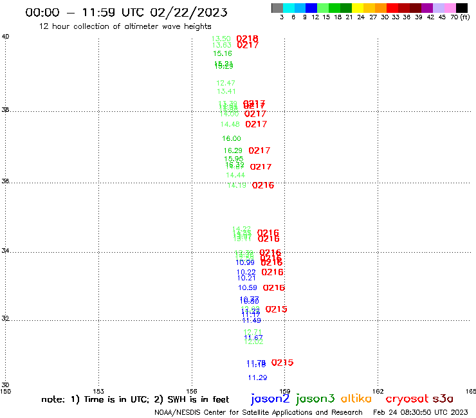The width and height of the screenshot is (476, 418).
Task: Click the longitude axis label 162
Action: click(378, 392)
